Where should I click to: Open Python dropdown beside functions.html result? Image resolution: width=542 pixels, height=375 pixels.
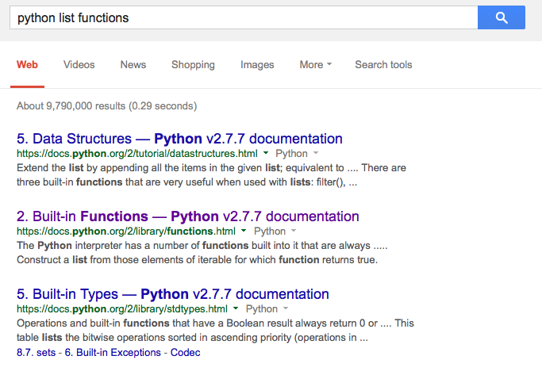(x=275, y=231)
